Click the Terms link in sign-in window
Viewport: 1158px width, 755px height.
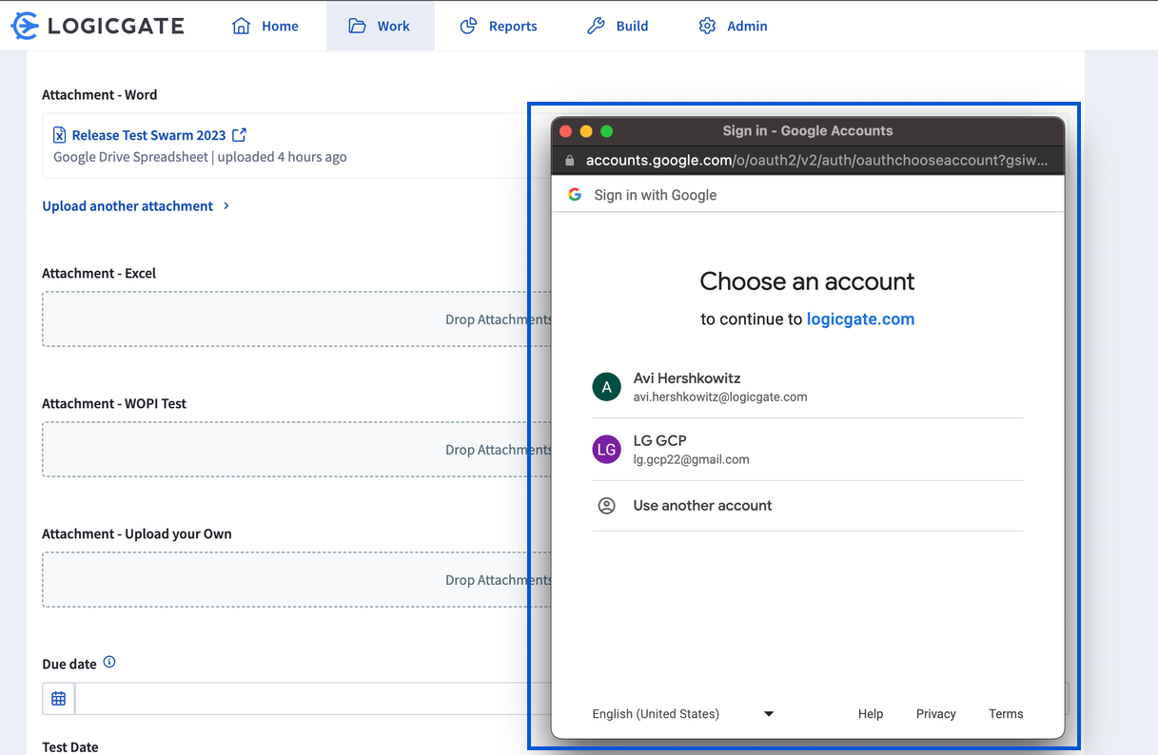(1006, 713)
